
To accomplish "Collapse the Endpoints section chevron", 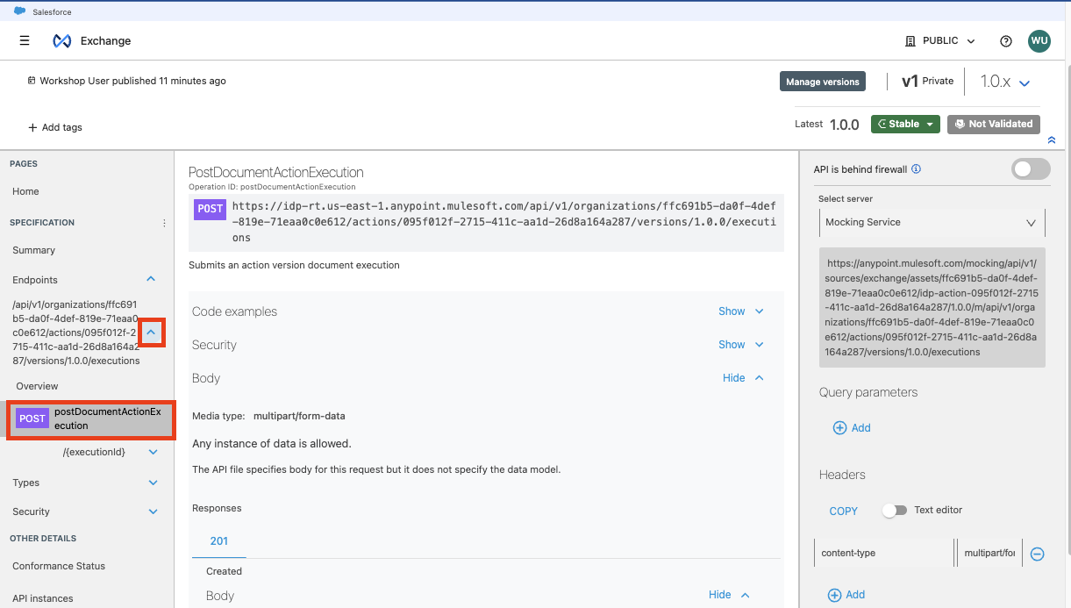I will click(151, 279).
